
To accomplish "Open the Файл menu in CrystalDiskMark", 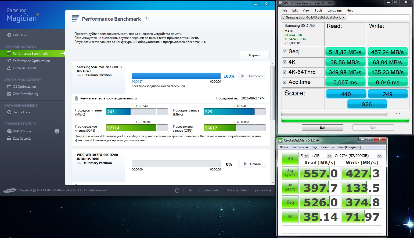I will point(284,147).
